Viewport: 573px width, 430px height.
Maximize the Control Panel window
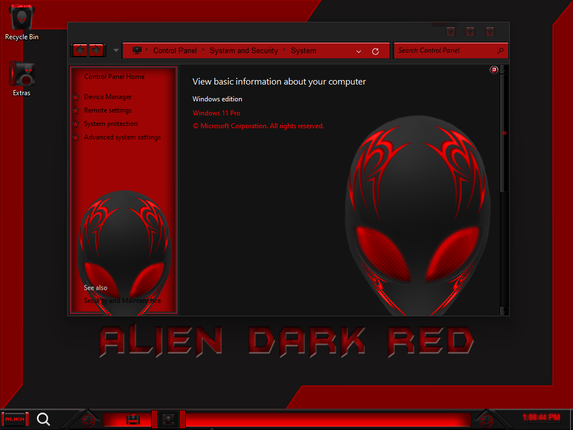coord(470,32)
